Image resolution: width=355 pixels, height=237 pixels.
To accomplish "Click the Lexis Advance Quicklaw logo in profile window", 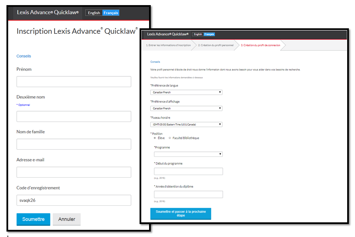I will [168, 34].
